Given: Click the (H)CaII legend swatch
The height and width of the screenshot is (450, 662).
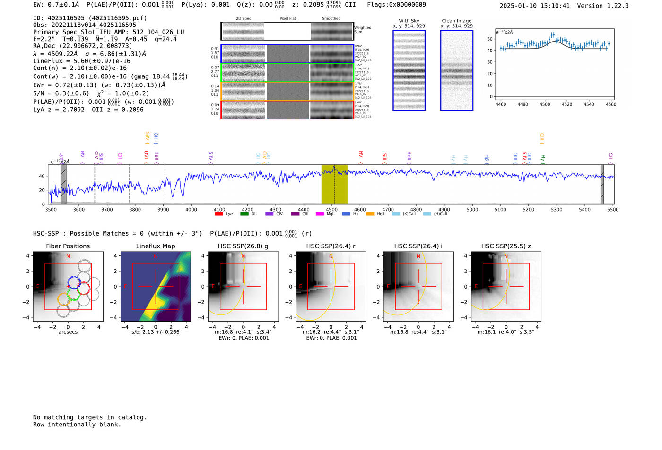Looking at the screenshot, I should (427, 214).
